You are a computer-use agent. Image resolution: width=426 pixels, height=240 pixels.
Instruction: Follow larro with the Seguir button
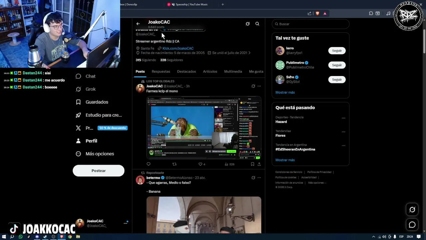click(x=337, y=51)
